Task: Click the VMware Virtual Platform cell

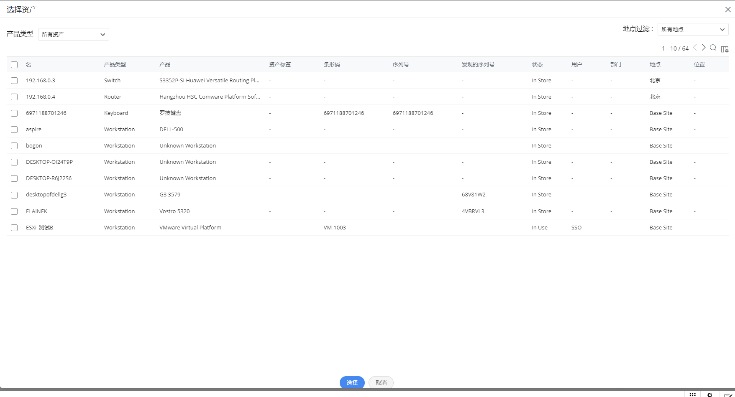Action: tap(190, 227)
